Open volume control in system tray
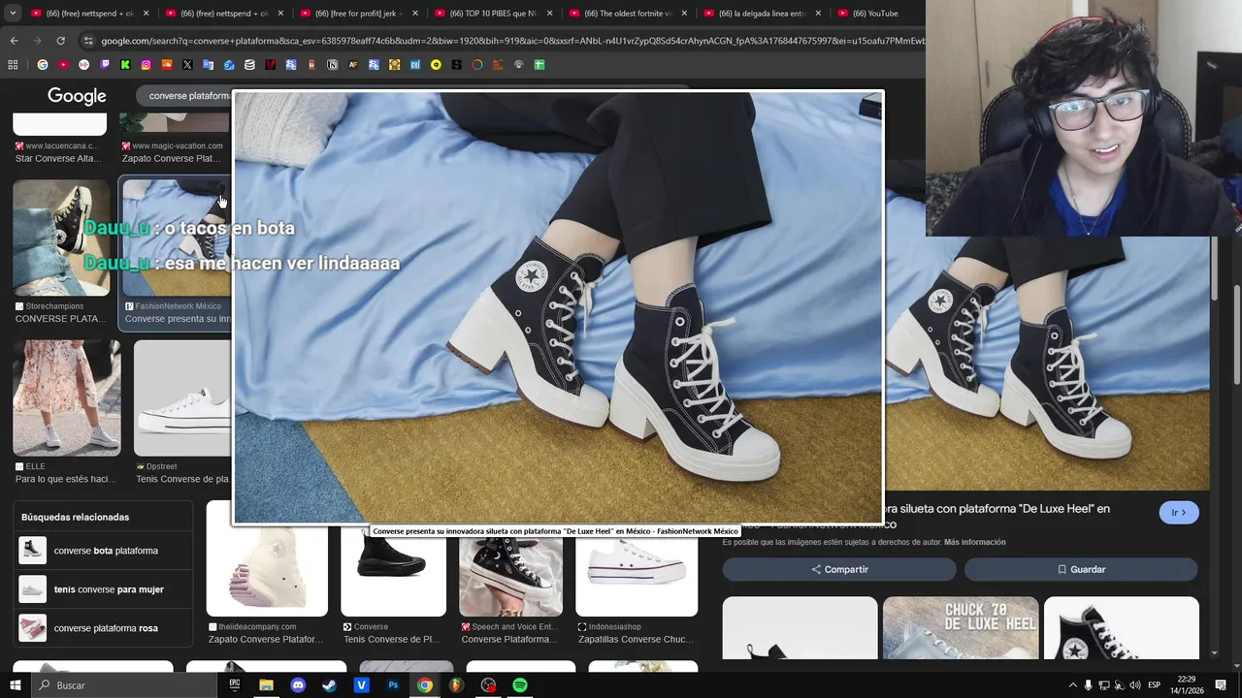Screen dimensions: 1242x698 pos(1135,685)
